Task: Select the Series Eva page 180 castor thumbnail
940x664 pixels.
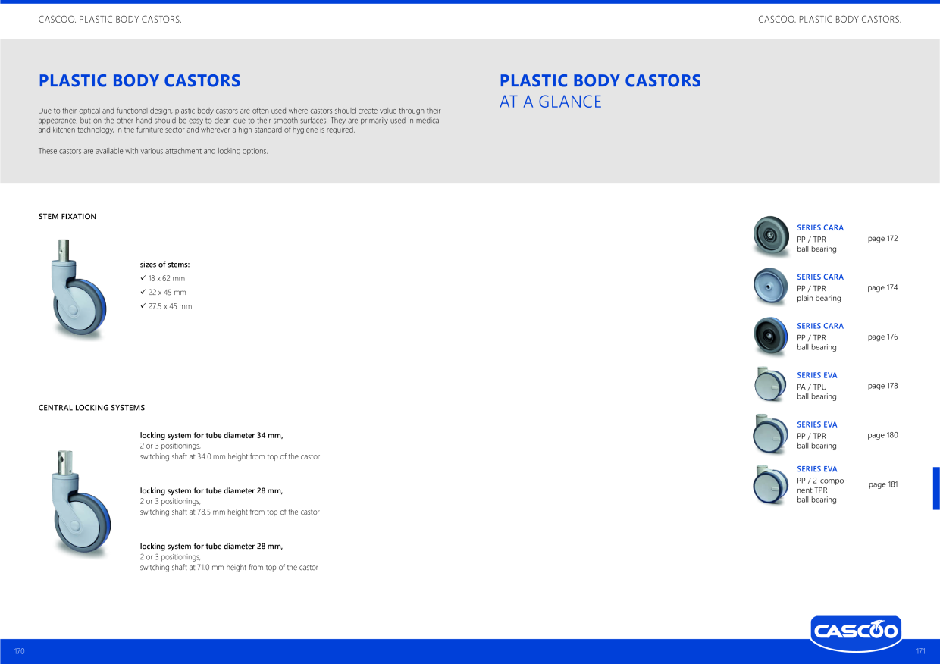Action: tap(771, 434)
